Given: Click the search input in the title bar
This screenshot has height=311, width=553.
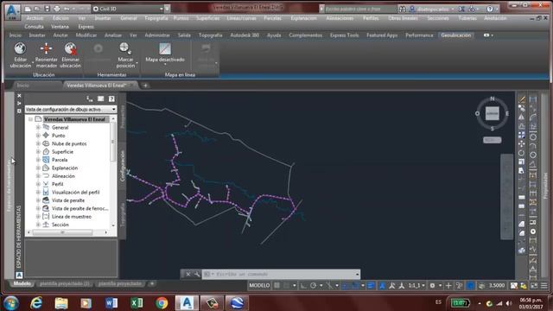Looking at the screenshot, I should pos(359,9).
